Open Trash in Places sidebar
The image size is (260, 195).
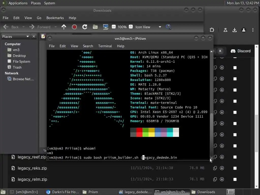14,67
